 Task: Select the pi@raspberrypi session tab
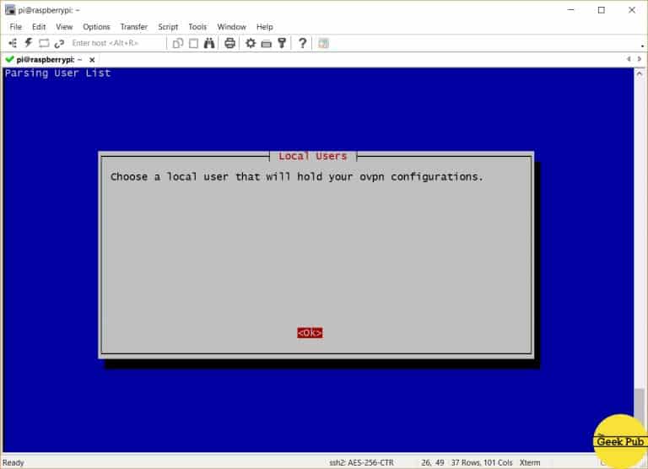(42, 60)
